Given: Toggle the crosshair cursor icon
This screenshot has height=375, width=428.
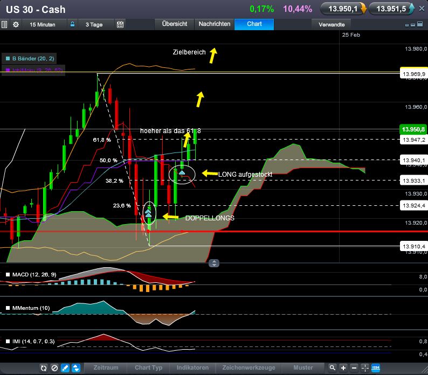Looking at the screenshot, I should [365, 368].
